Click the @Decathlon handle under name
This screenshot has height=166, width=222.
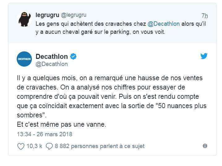point(52,64)
